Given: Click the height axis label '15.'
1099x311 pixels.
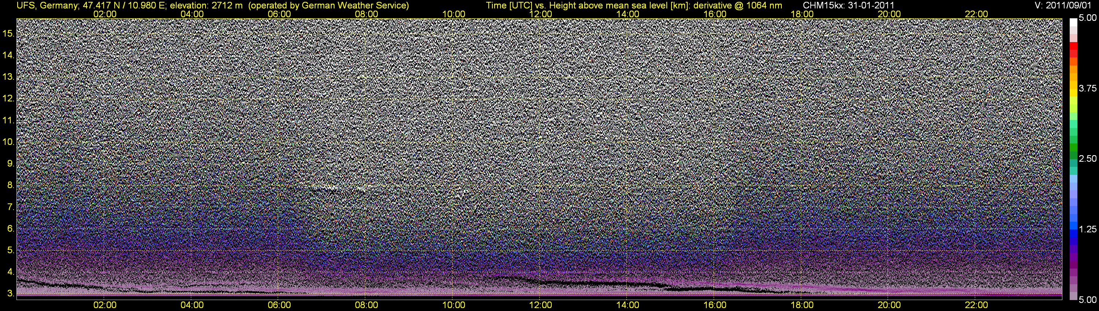Looking at the screenshot, I should click(8, 34).
